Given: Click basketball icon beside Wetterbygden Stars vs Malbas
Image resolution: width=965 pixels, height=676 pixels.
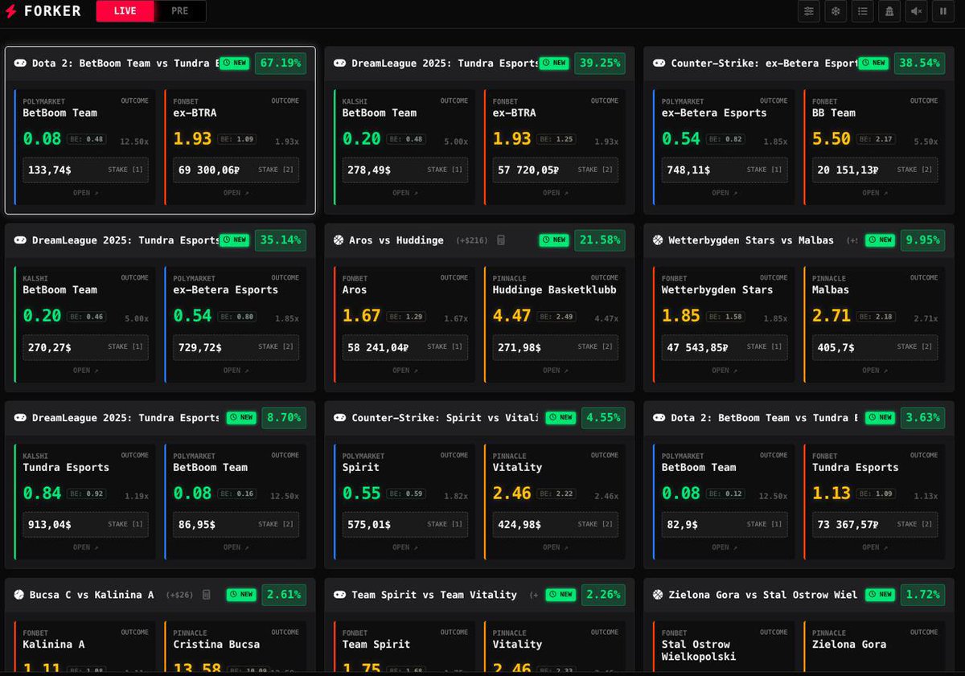Looking at the screenshot, I should pos(658,240).
